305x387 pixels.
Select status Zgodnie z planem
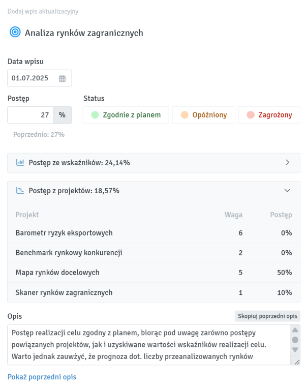point(125,115)
